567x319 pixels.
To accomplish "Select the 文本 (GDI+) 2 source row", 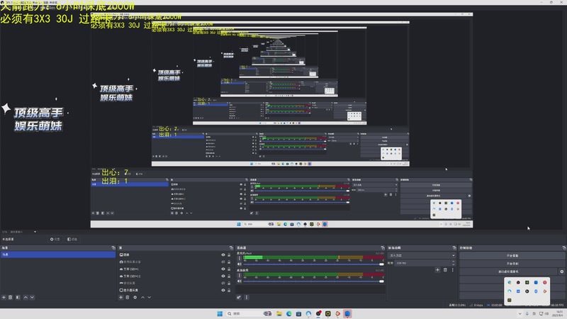I will (176, 276).
